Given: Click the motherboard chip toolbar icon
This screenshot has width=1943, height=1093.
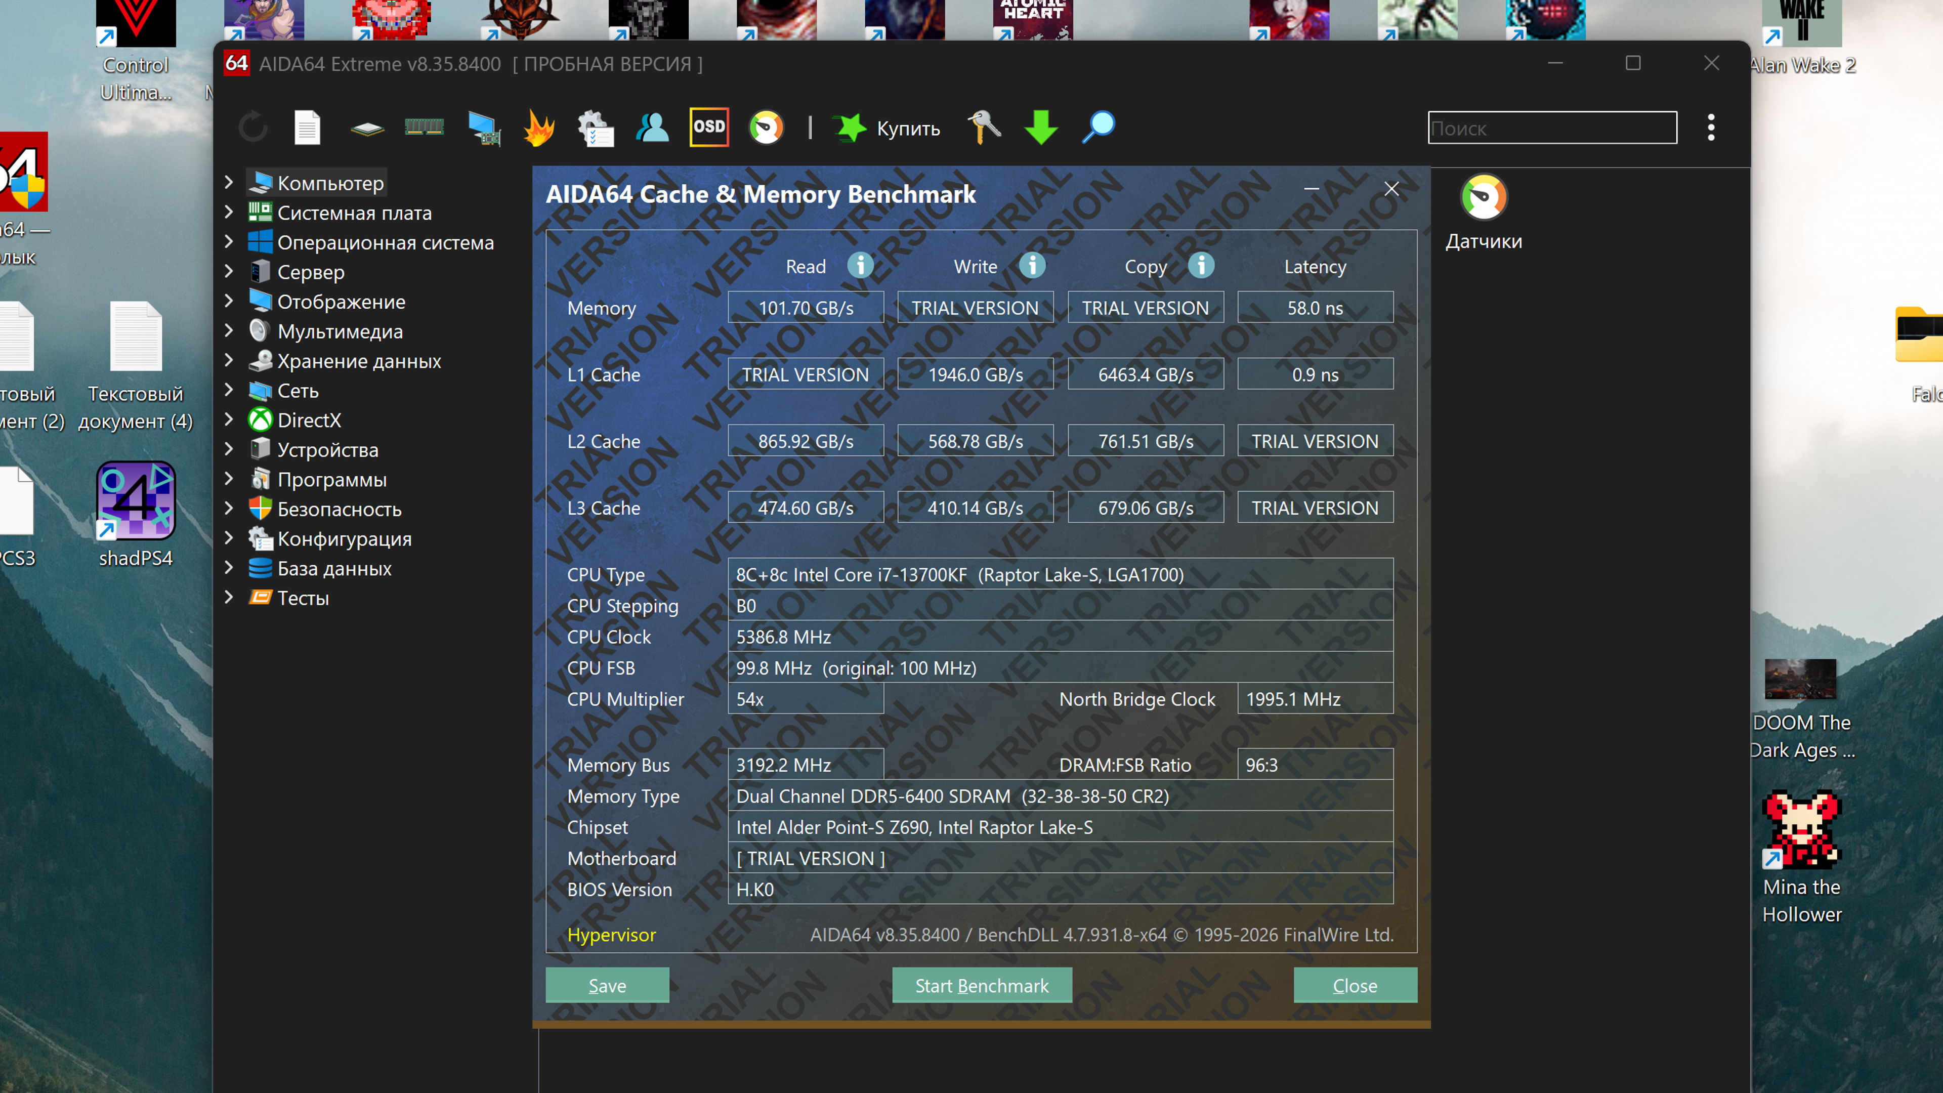Looking at the screenshot, I should point(367,129).
